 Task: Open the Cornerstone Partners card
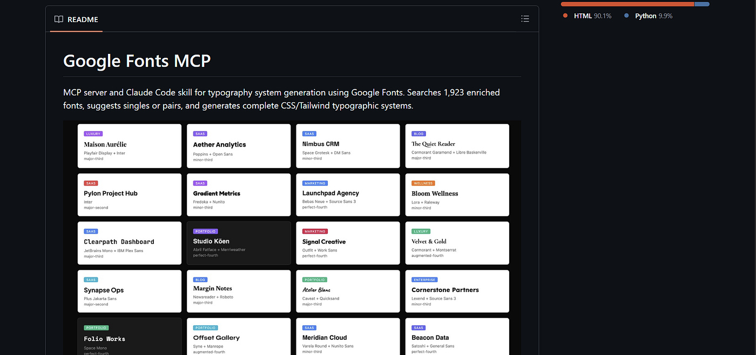[x=457, y=291]
